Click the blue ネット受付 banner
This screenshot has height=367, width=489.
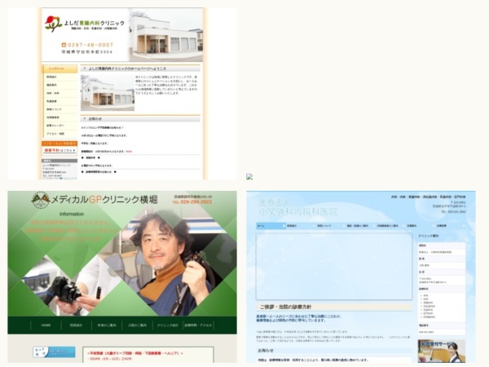pyautogui.click(x=54, y=352)
